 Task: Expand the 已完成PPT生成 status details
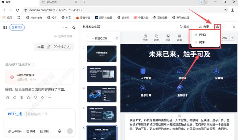click(x=20, y=64)
